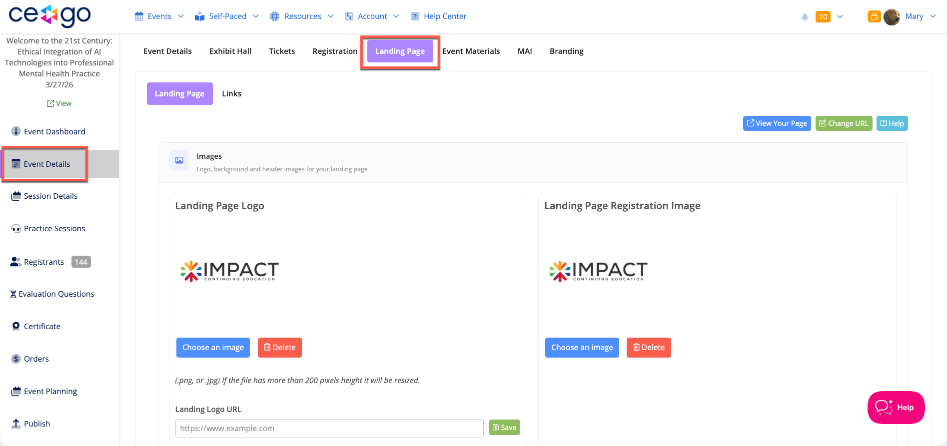Choose an image for Registration Image
This screenshot has width=947, height=446.
pos(582,348)
